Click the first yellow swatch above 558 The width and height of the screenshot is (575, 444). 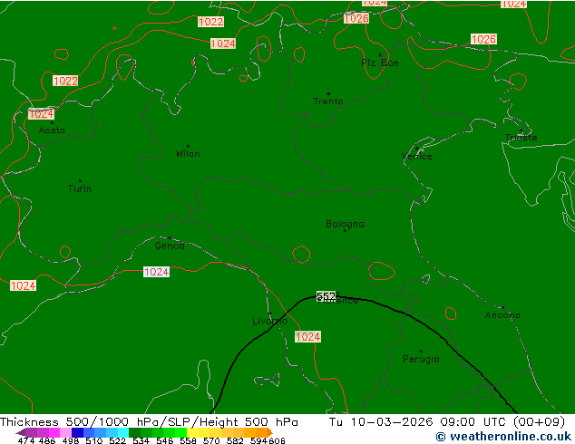click(192, 432)
